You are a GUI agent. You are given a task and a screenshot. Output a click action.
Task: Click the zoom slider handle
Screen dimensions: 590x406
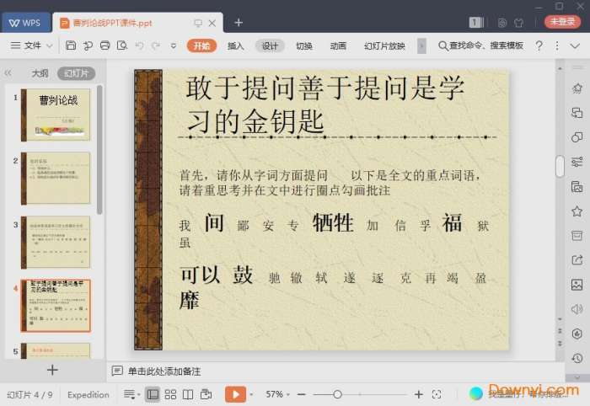[x=337, y=394]
